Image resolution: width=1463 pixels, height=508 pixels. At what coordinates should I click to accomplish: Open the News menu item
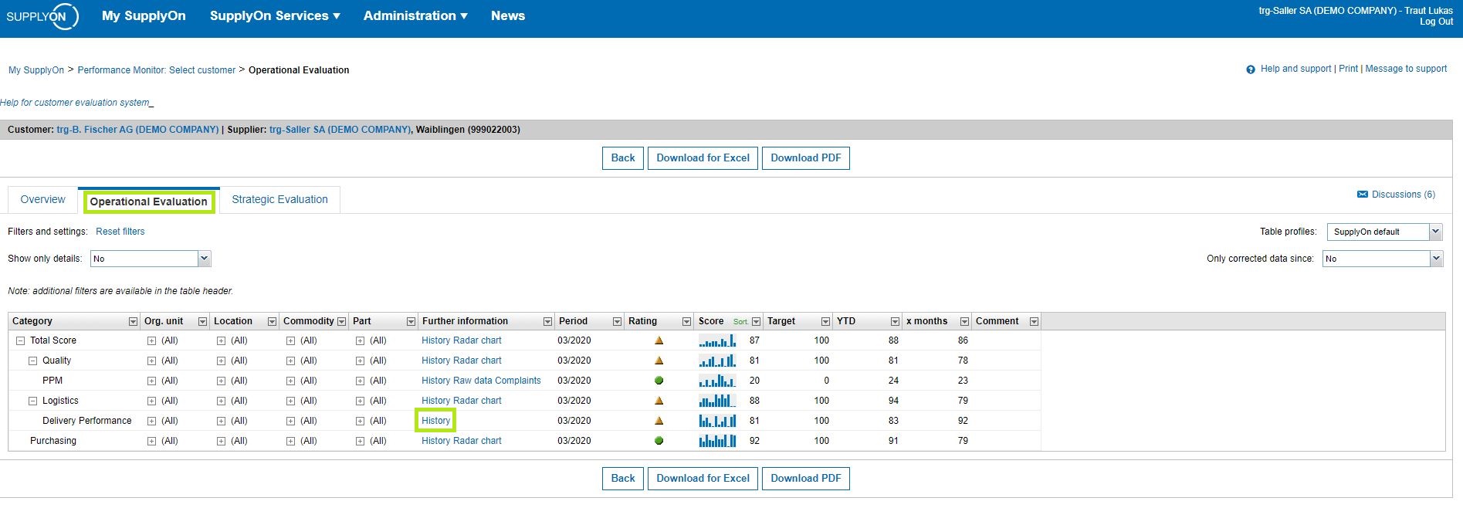(x=508, y=15)
